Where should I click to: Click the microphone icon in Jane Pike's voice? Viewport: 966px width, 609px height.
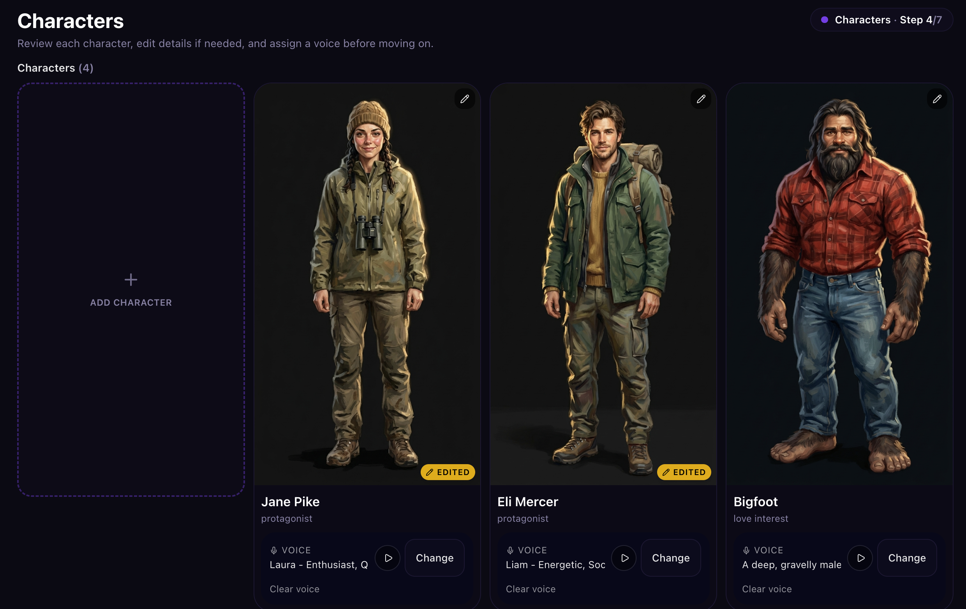[x=273, y=551]
